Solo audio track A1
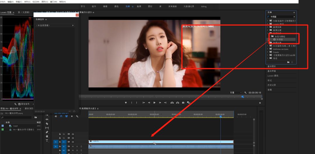 tap(77, 146)
